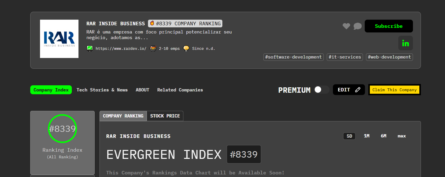The image size is (445, 177).
Task: Click the #8339 COMPANY RANKING badge
Action: [185, 23]
